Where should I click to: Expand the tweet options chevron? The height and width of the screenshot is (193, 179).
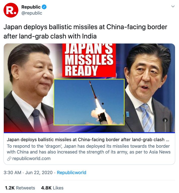(173, 6)
